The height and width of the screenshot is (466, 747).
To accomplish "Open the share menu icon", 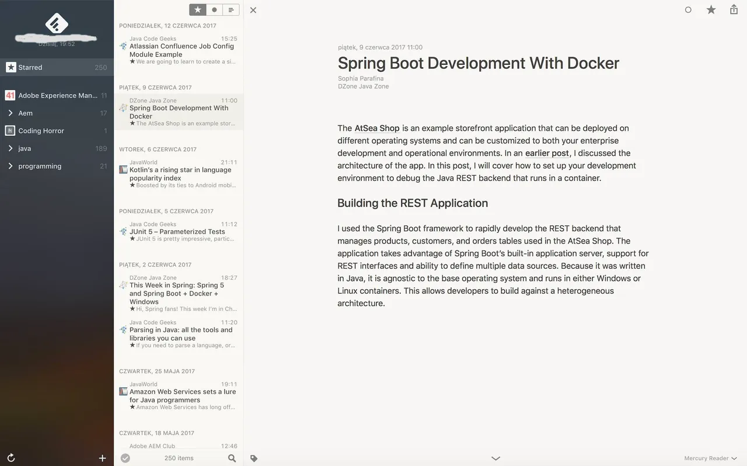I will coord(734,9).
